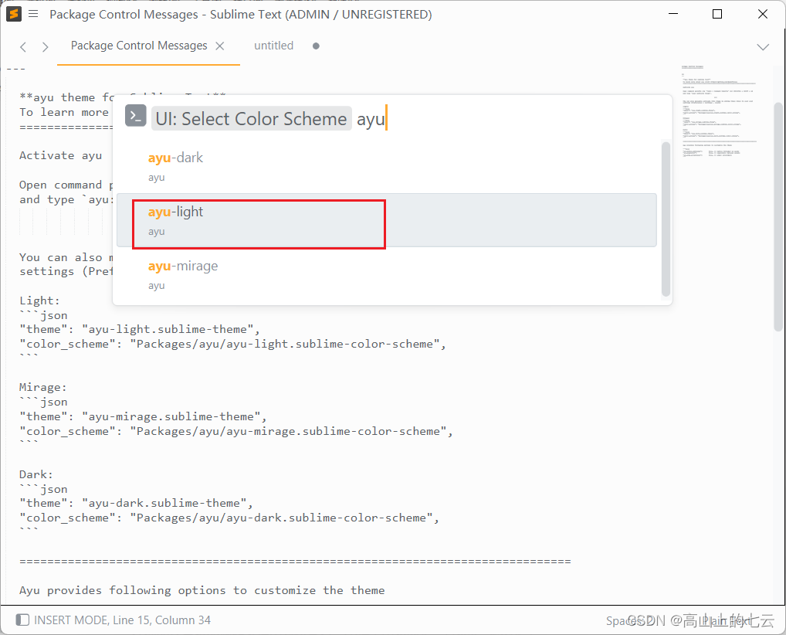Open the tab list dropdown chevron
Screen dimensions: 786x635
(x=763, y=46)
